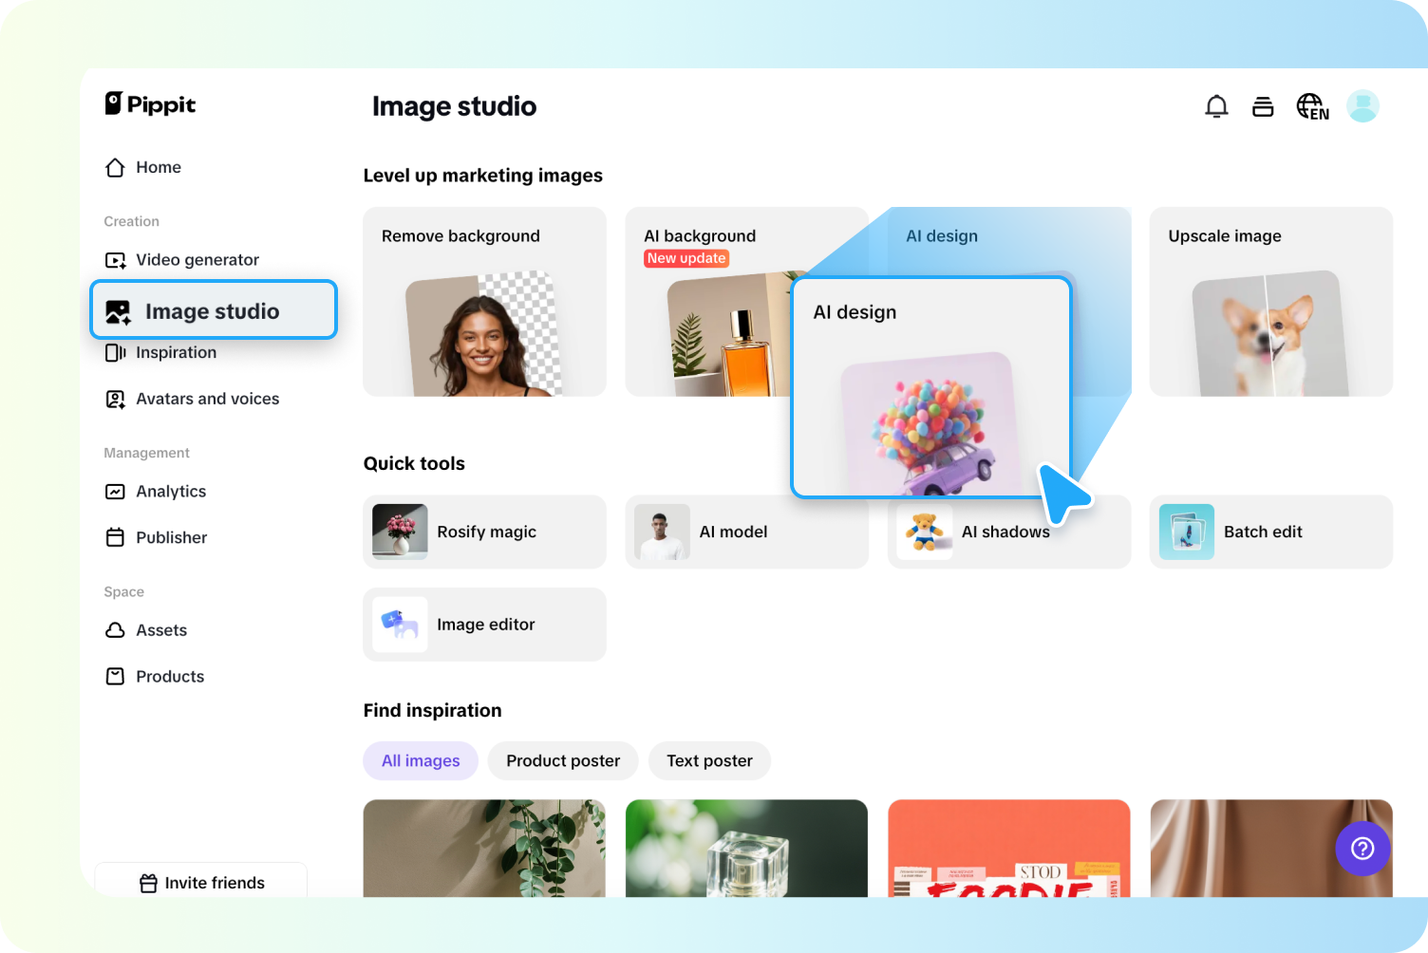The image size is (1428, 953).
Task: Select Image studio in the sidebar
Action: point(211,310)
